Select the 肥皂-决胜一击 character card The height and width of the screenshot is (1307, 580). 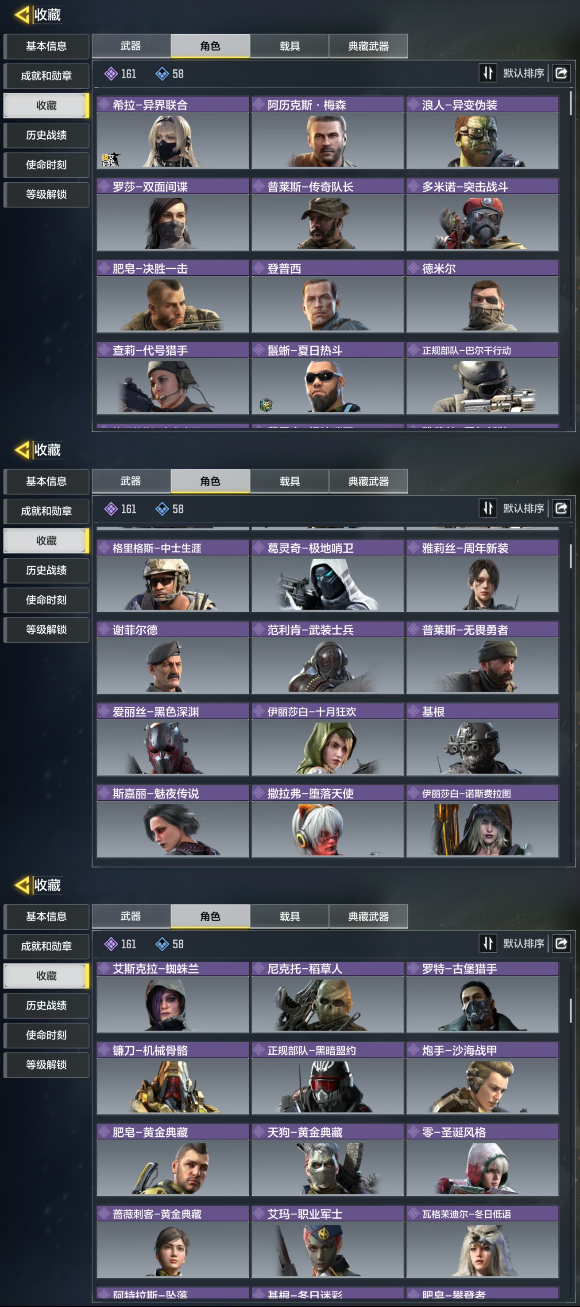(x=173, y=296)
